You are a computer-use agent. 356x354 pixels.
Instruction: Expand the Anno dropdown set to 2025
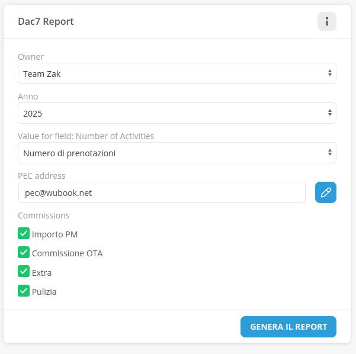point(177,113)
